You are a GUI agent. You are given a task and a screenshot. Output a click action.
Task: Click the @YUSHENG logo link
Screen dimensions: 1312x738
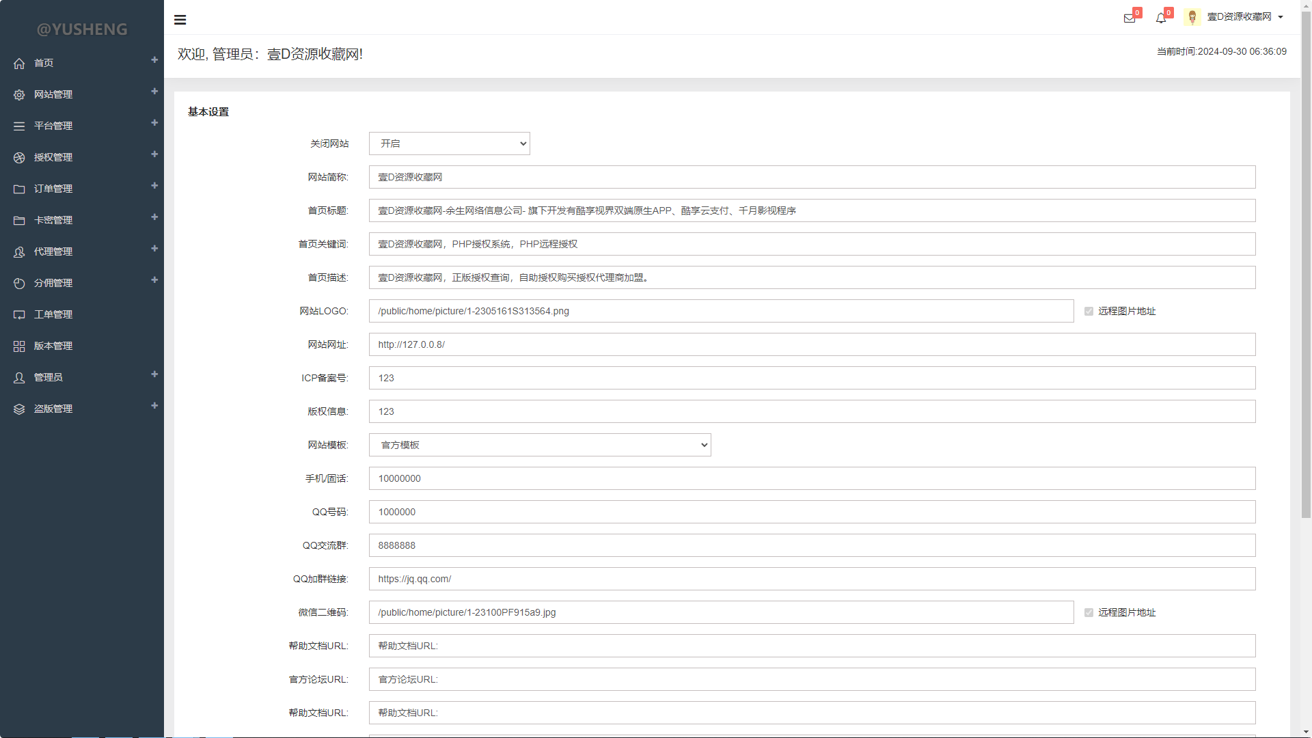tap(82, 29)
